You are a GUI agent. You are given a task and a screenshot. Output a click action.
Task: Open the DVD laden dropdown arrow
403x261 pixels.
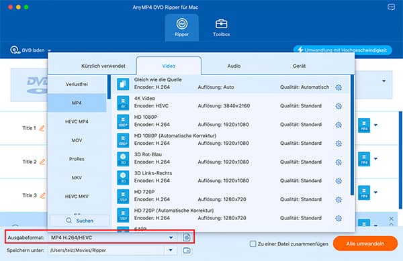pyautogui.click(x=49, y=50)
